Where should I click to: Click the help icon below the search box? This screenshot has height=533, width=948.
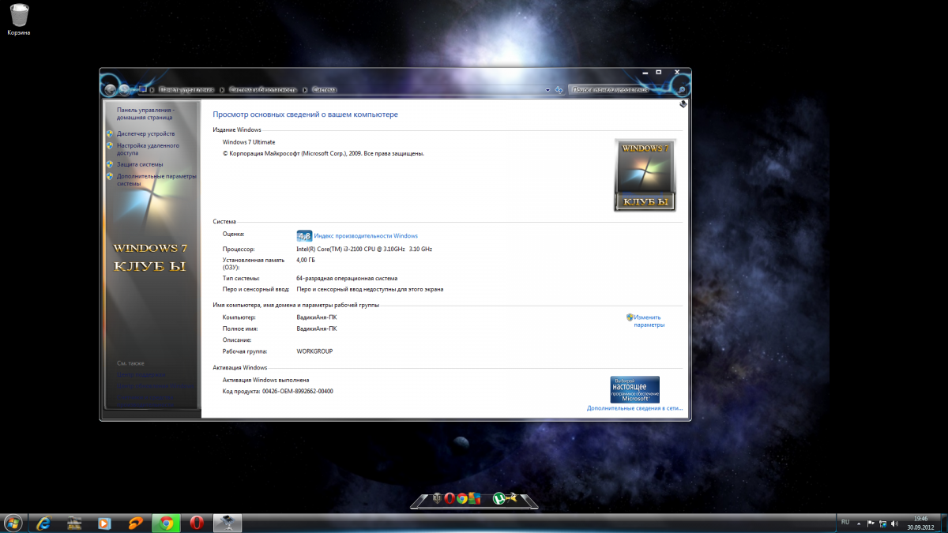683,103
